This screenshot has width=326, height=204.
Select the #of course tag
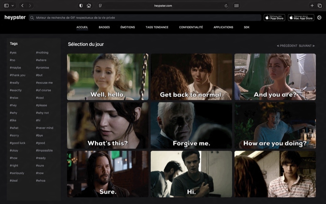43,90
